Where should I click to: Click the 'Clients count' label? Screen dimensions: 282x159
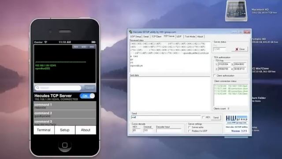(220, 109)
